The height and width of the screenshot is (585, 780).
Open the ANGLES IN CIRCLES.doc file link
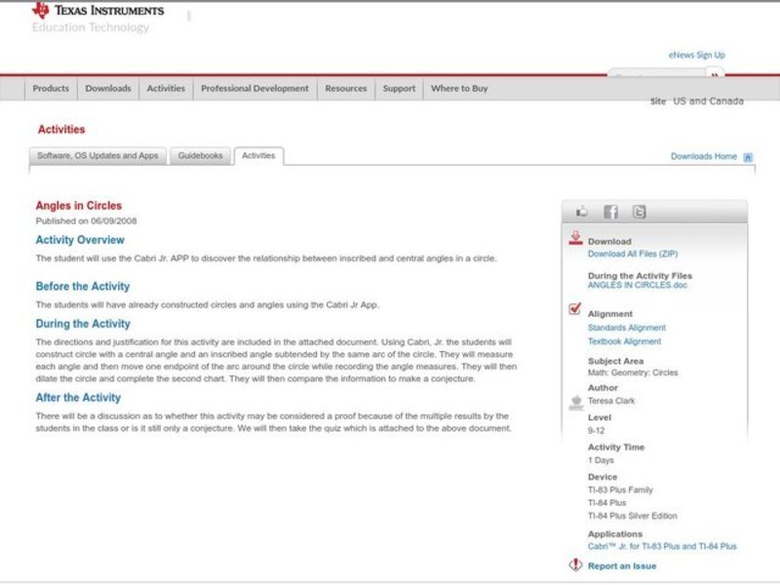pos(638,287)
